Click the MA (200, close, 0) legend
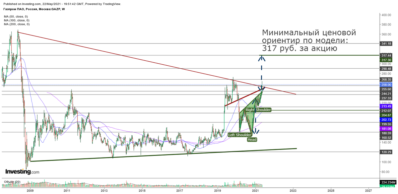 tap(17, 24)
